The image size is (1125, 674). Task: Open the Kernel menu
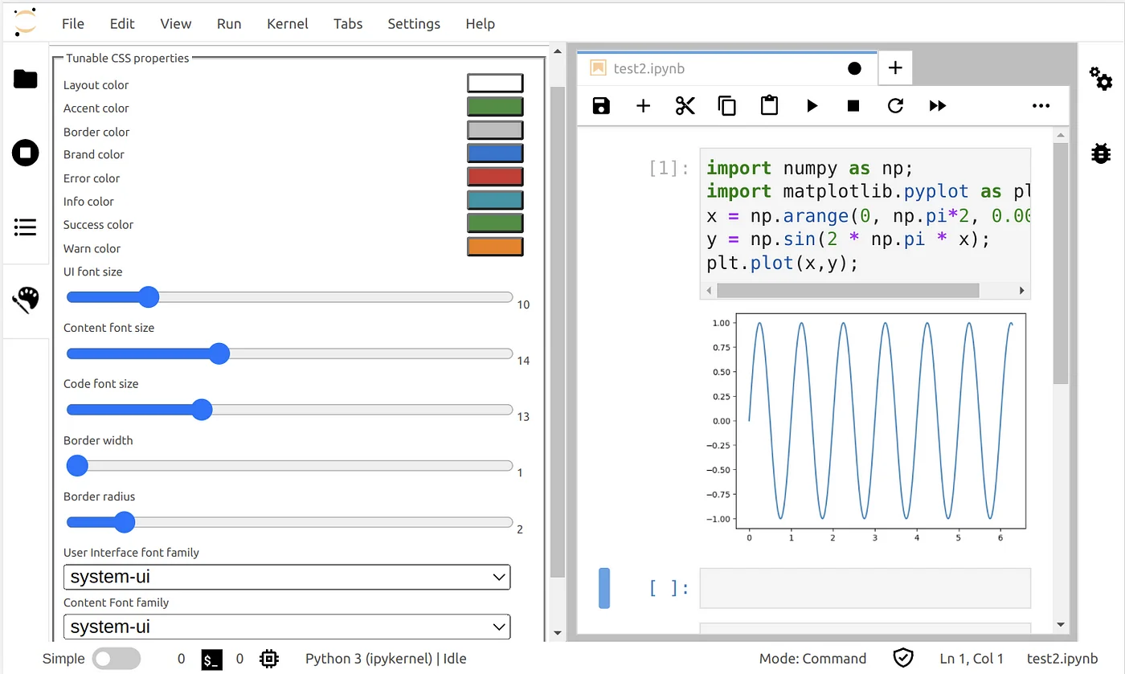288,23
